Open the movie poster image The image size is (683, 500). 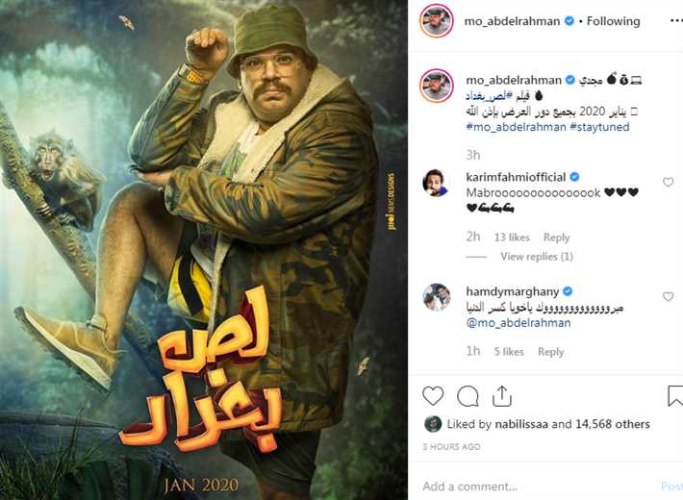point(204,250)
